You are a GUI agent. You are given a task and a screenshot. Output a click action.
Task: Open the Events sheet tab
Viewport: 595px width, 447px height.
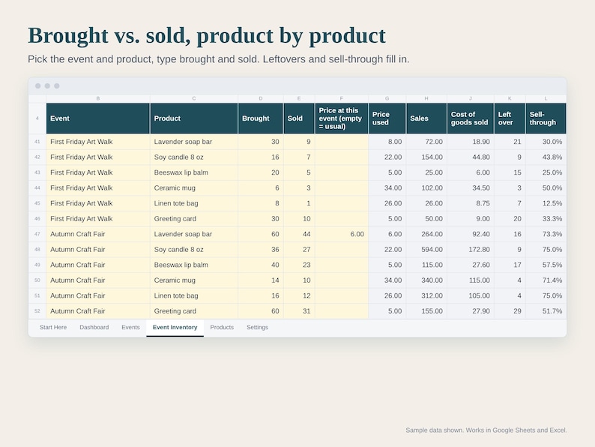[130, 327]
